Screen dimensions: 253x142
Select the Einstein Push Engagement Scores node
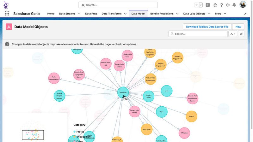pyautogui.click(x=193, y=98)
